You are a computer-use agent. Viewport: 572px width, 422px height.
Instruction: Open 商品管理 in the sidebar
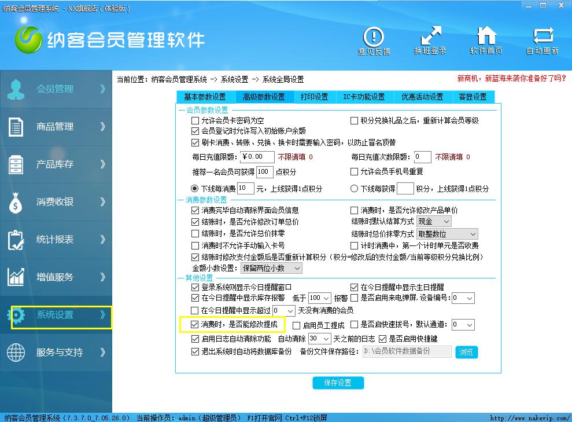click(x=56, y=127)
